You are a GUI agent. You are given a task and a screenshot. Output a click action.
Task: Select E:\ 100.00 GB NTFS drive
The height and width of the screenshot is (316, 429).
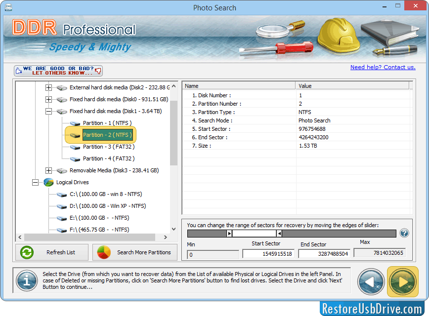click(99, 218)
